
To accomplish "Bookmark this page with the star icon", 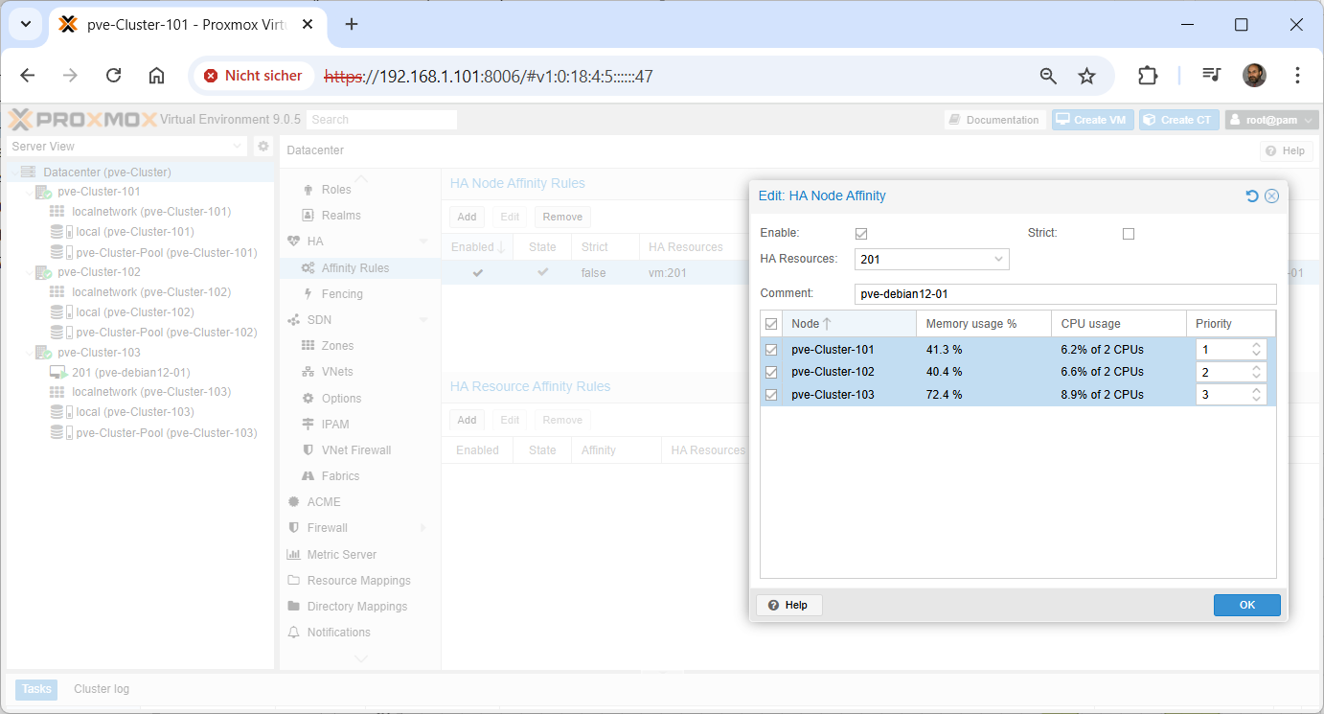I will click(x=1086, y=76).
